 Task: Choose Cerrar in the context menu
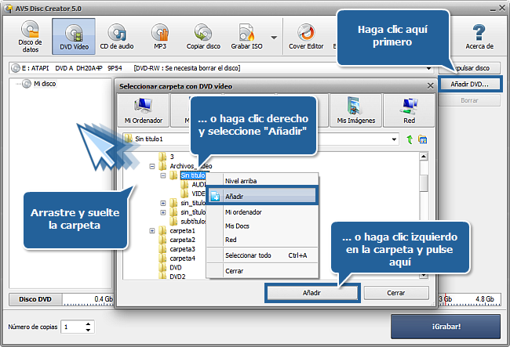[263, 271]
